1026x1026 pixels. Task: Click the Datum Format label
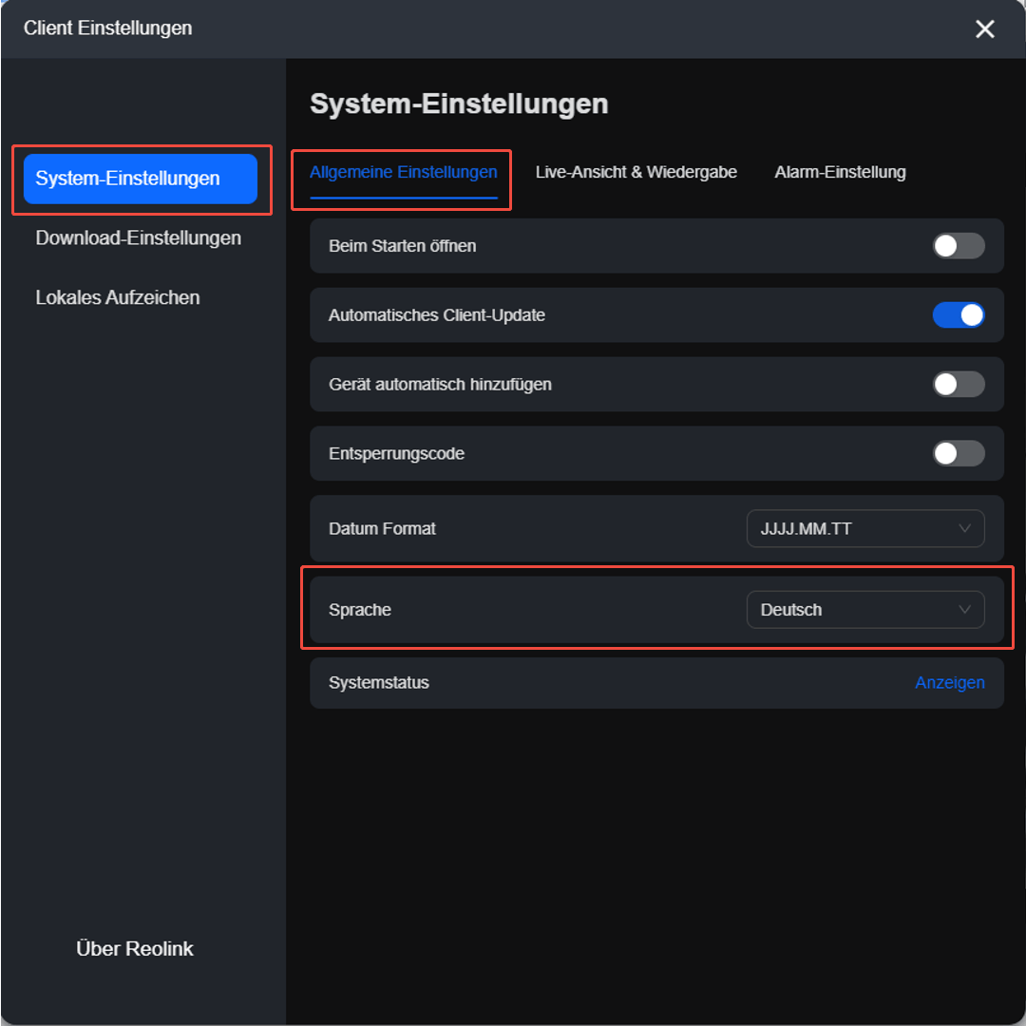coord(382,529)
